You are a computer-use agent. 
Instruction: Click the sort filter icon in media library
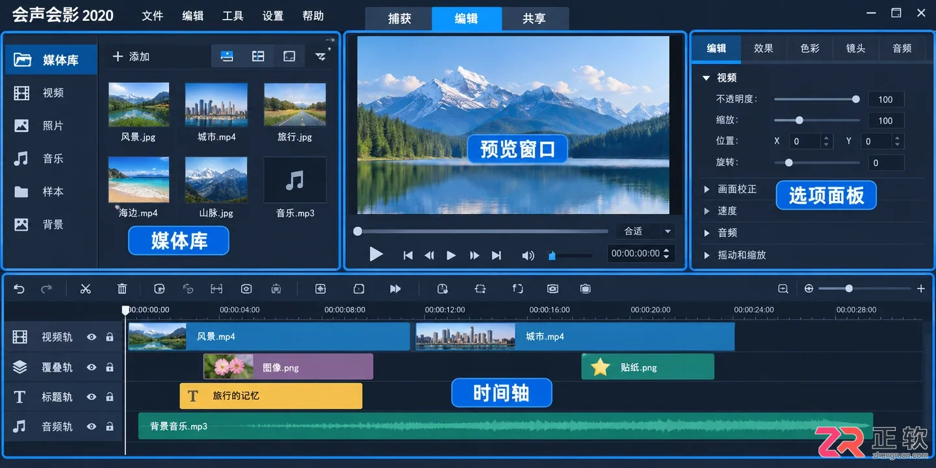click(321, 57)
